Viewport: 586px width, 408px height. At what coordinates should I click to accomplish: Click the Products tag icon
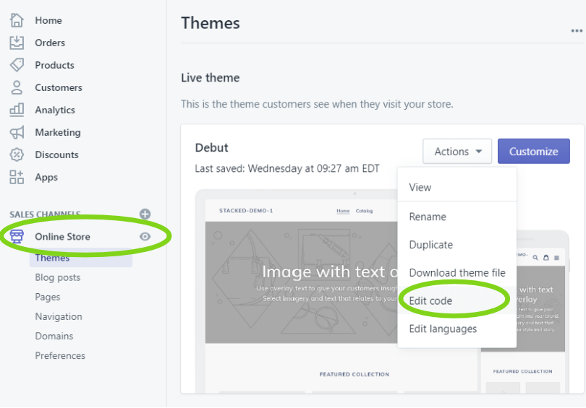[x=17, y=65]
